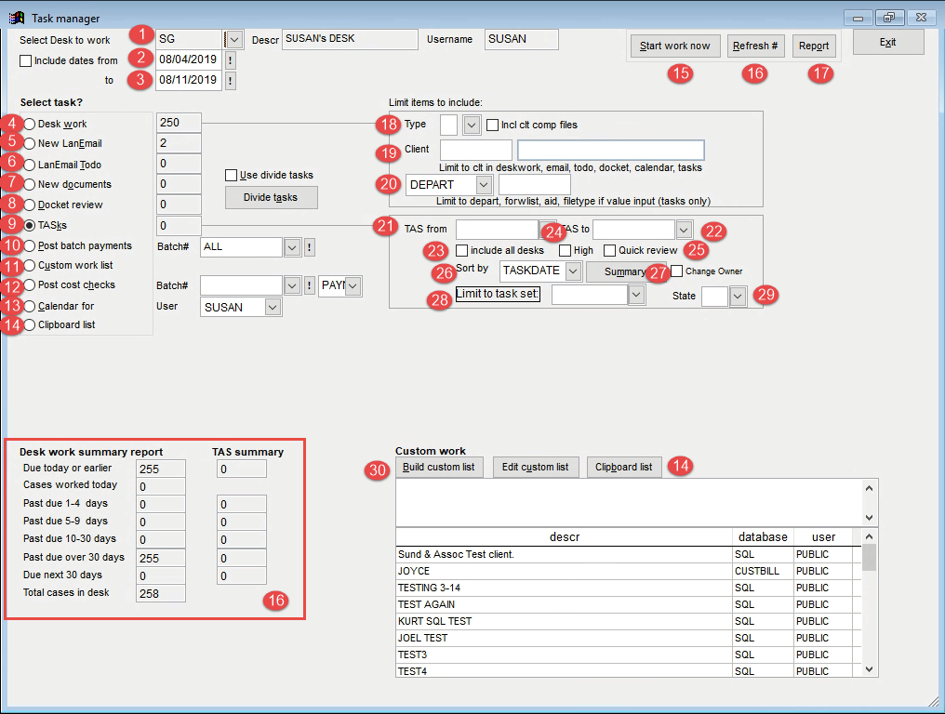
Task: Open the User SUSAN dropdown
Action: pos(273,308)
